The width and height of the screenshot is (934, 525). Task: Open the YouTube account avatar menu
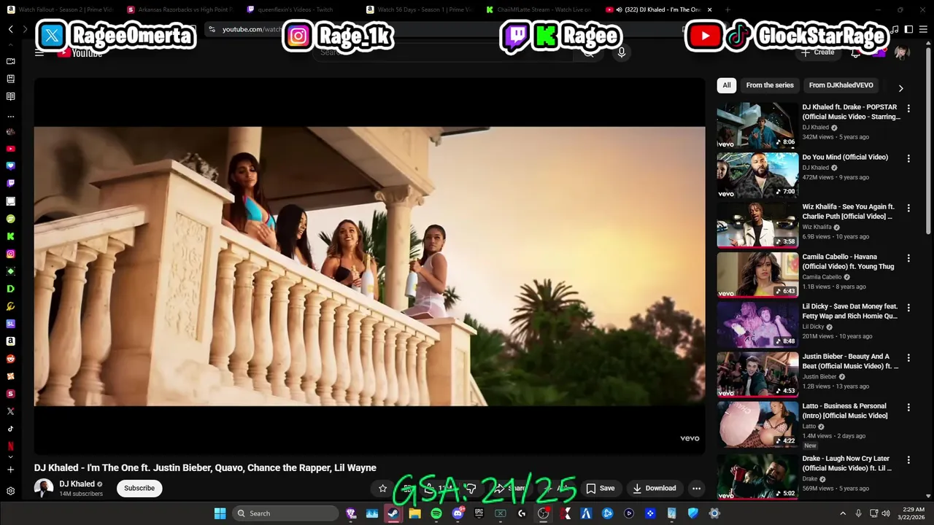902,52
